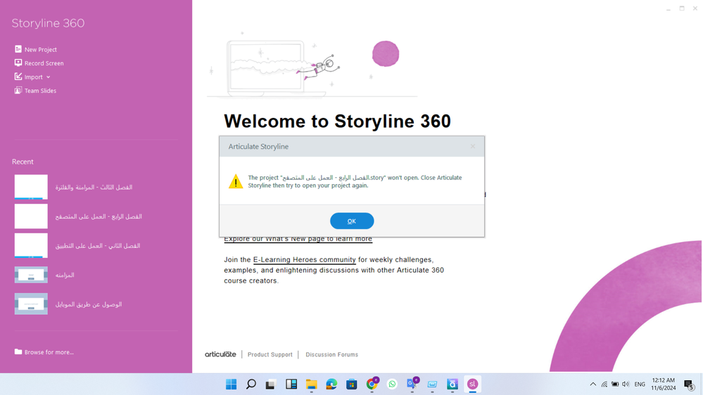
Task: Click the Storyline taskbar icon
Action: click(x=473, y=384)
